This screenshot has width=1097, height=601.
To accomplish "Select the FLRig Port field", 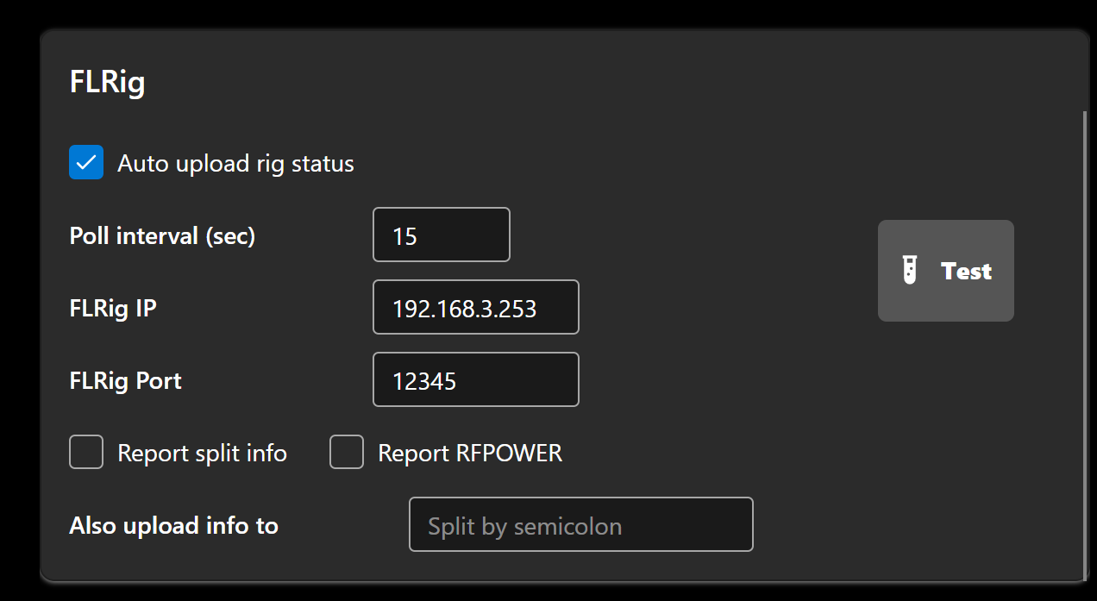I will point(476,379).
